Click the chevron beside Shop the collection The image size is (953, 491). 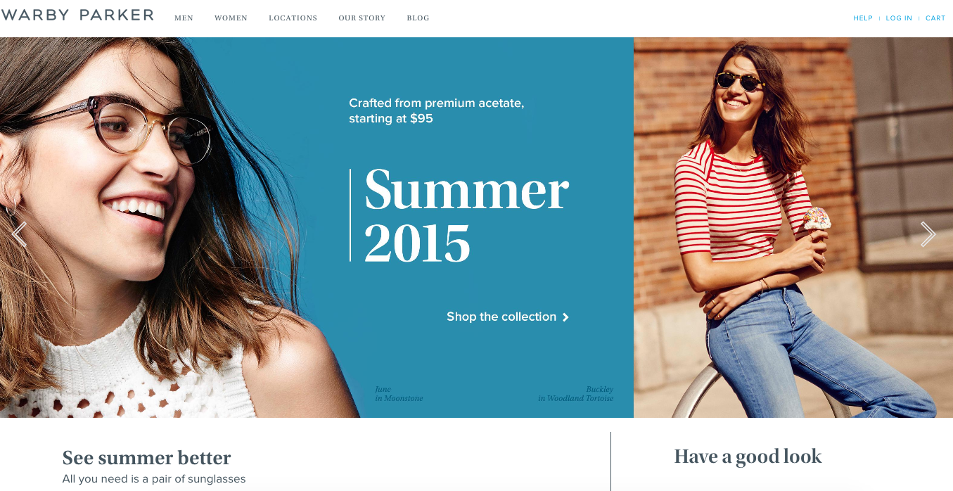click(x=565, y=317)
